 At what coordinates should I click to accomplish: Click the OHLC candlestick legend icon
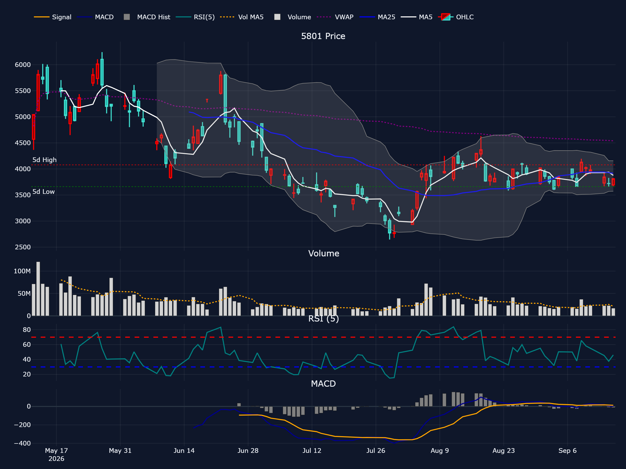click(x=446, y=17)
